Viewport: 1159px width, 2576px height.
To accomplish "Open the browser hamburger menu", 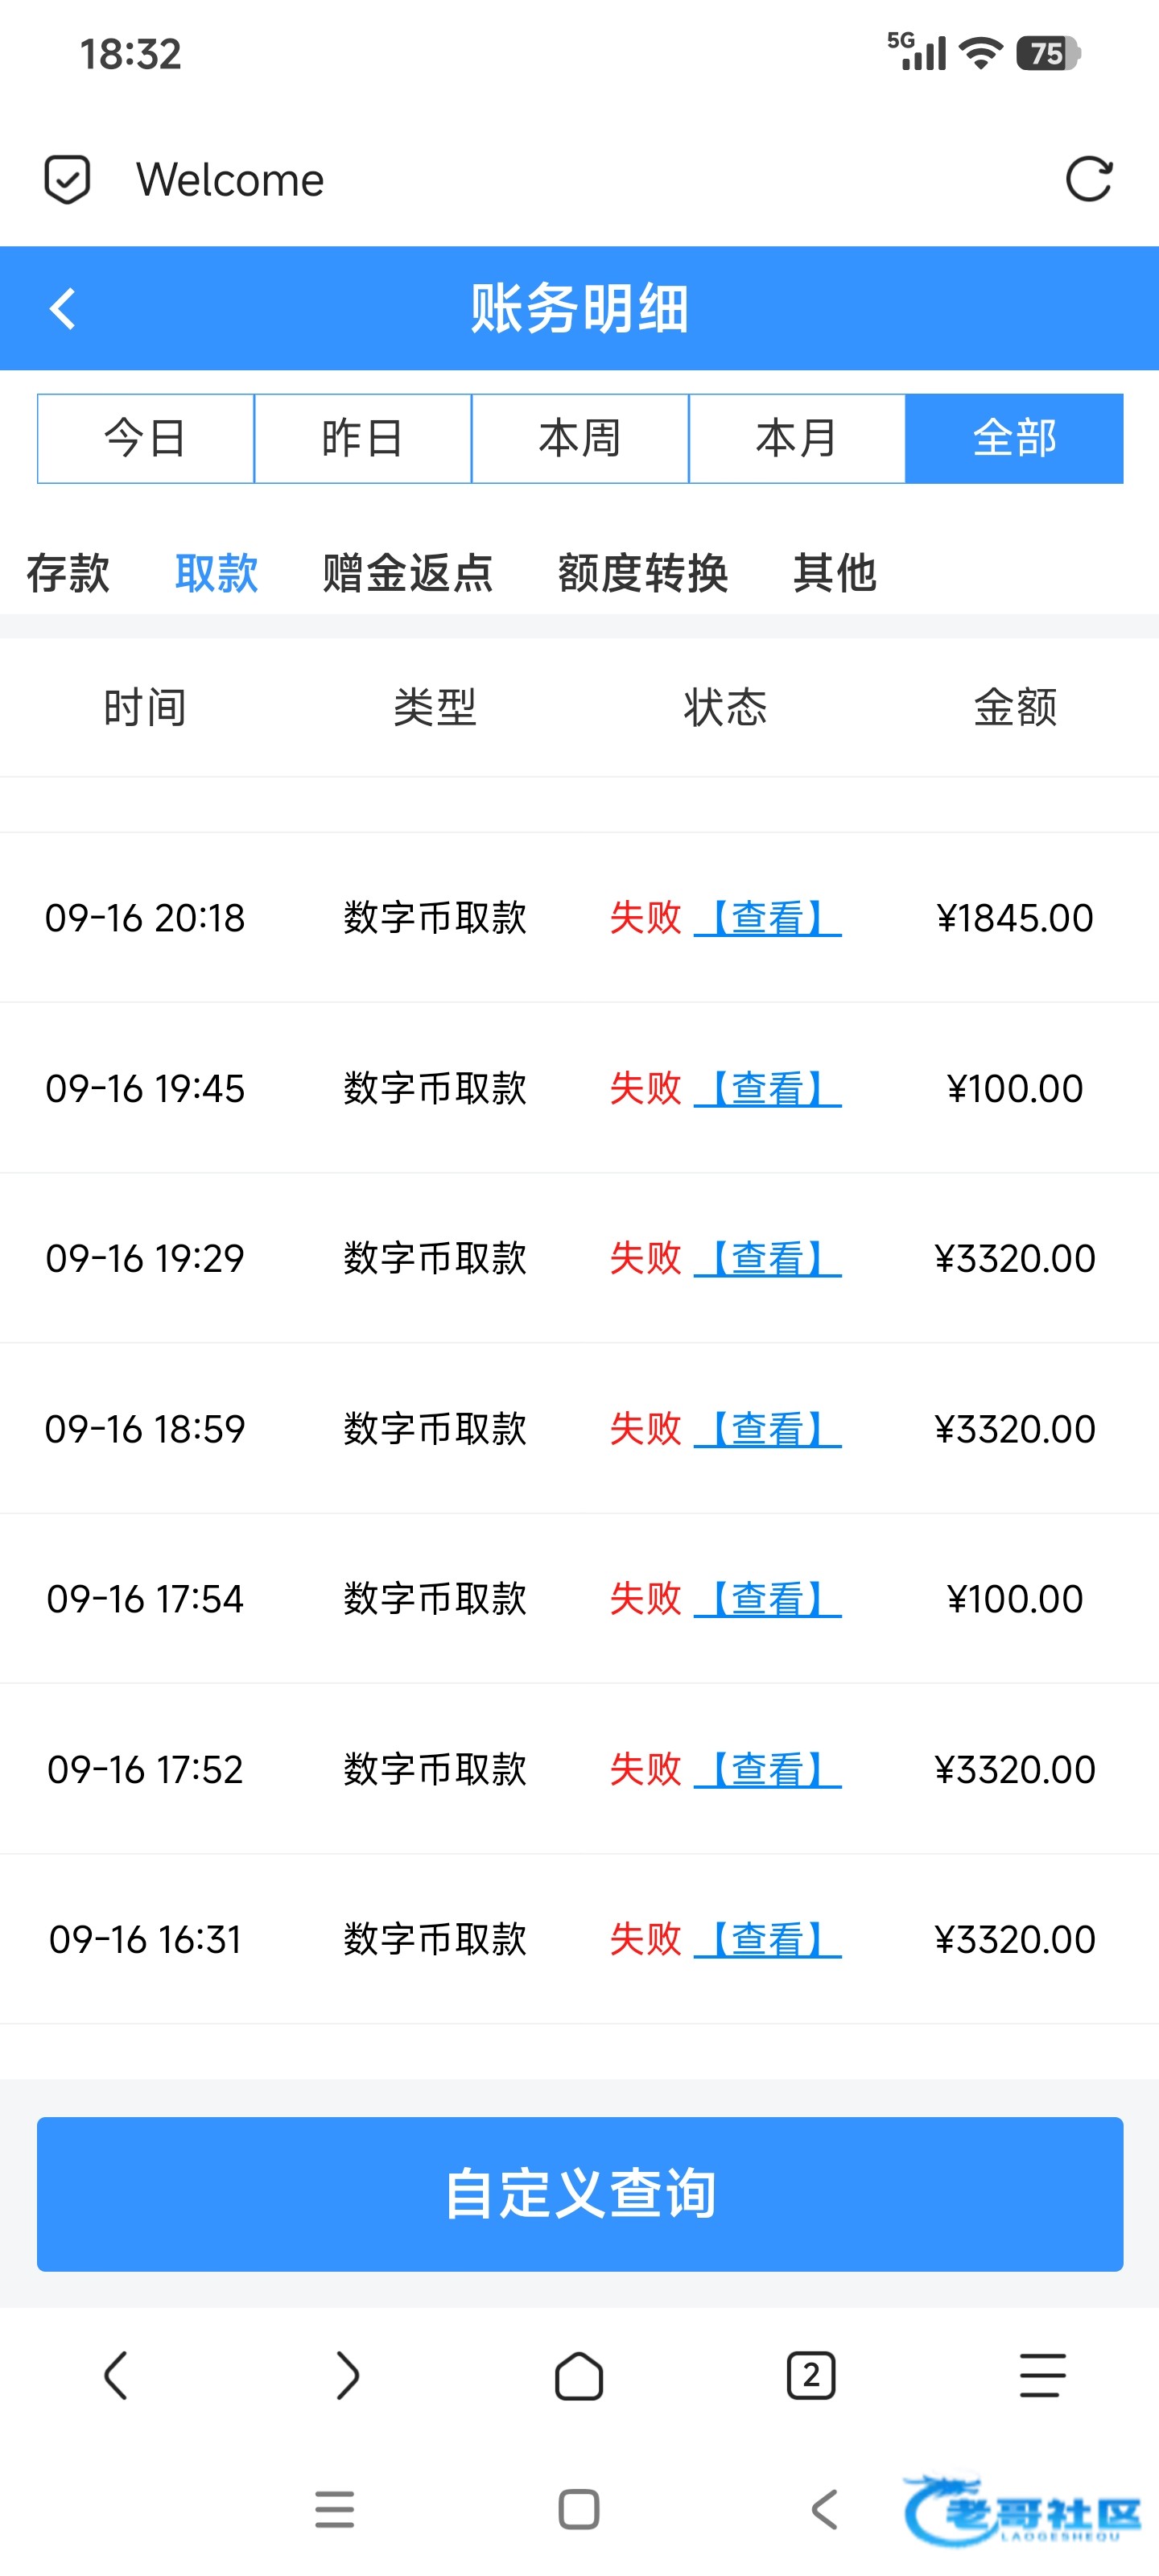I will pos(1042,2375).
